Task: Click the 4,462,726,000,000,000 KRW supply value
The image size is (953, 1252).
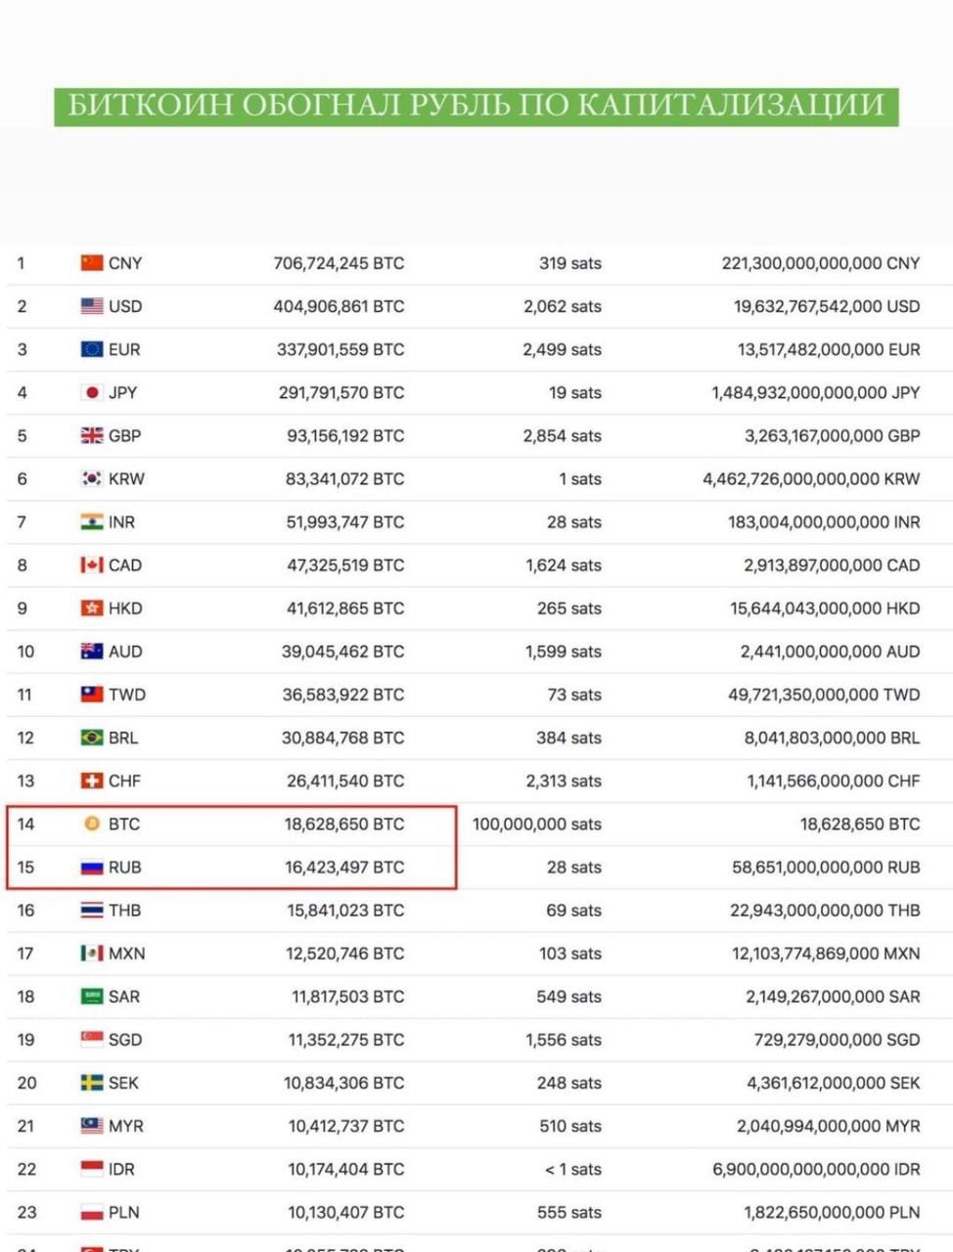Action: [811, 478]
